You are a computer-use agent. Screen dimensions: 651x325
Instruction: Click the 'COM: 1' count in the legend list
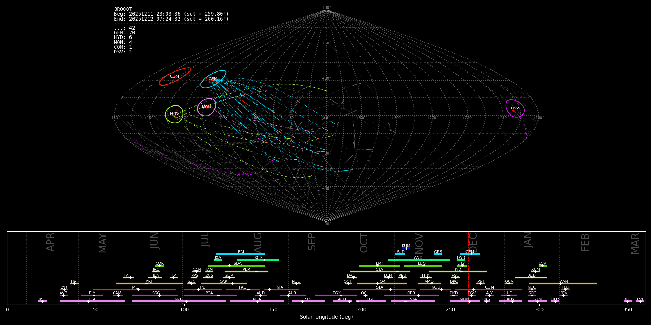point(123,47)
